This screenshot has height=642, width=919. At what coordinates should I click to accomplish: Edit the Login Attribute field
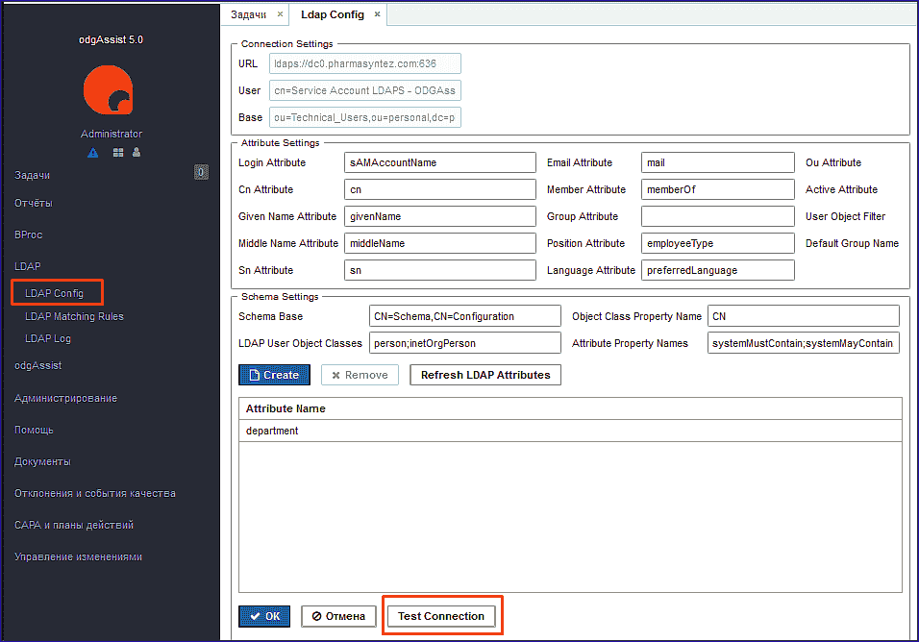[440, 162]
